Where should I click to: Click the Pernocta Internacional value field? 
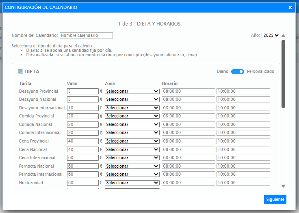point(83,174)
